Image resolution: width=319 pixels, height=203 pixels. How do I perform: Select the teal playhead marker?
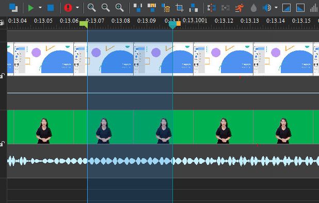(x=172, y=25)
